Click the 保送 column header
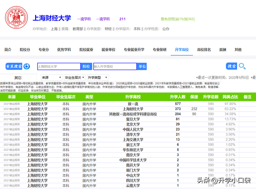The image size is (256, 189). pyautogui.click(x=194, y=97)
